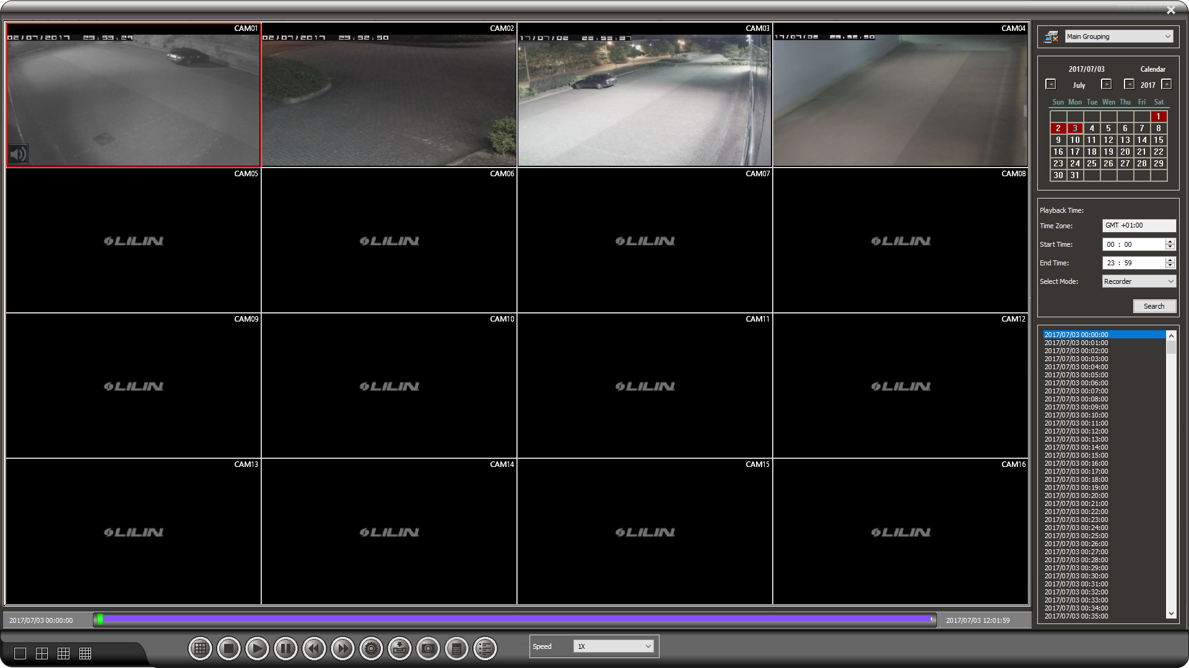Expand the Speed 1X dropdown

[614, 646]
